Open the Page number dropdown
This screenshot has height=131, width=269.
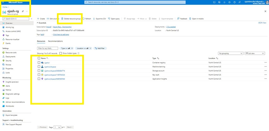(57, 127)
